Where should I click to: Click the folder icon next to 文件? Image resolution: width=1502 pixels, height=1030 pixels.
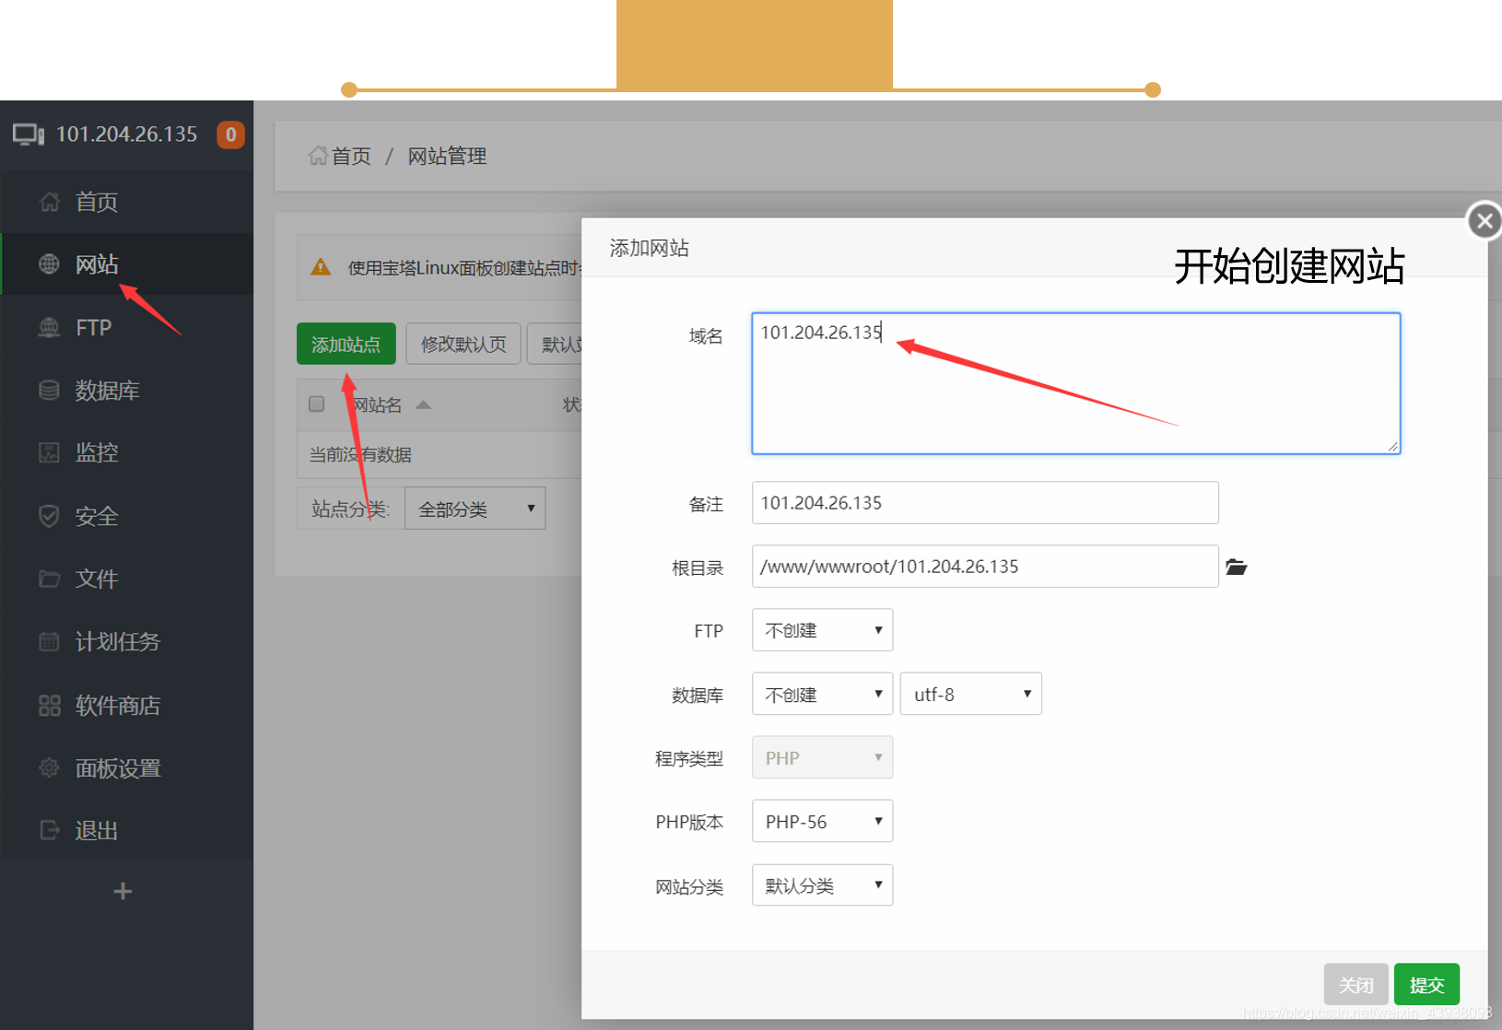click(50, 579)
